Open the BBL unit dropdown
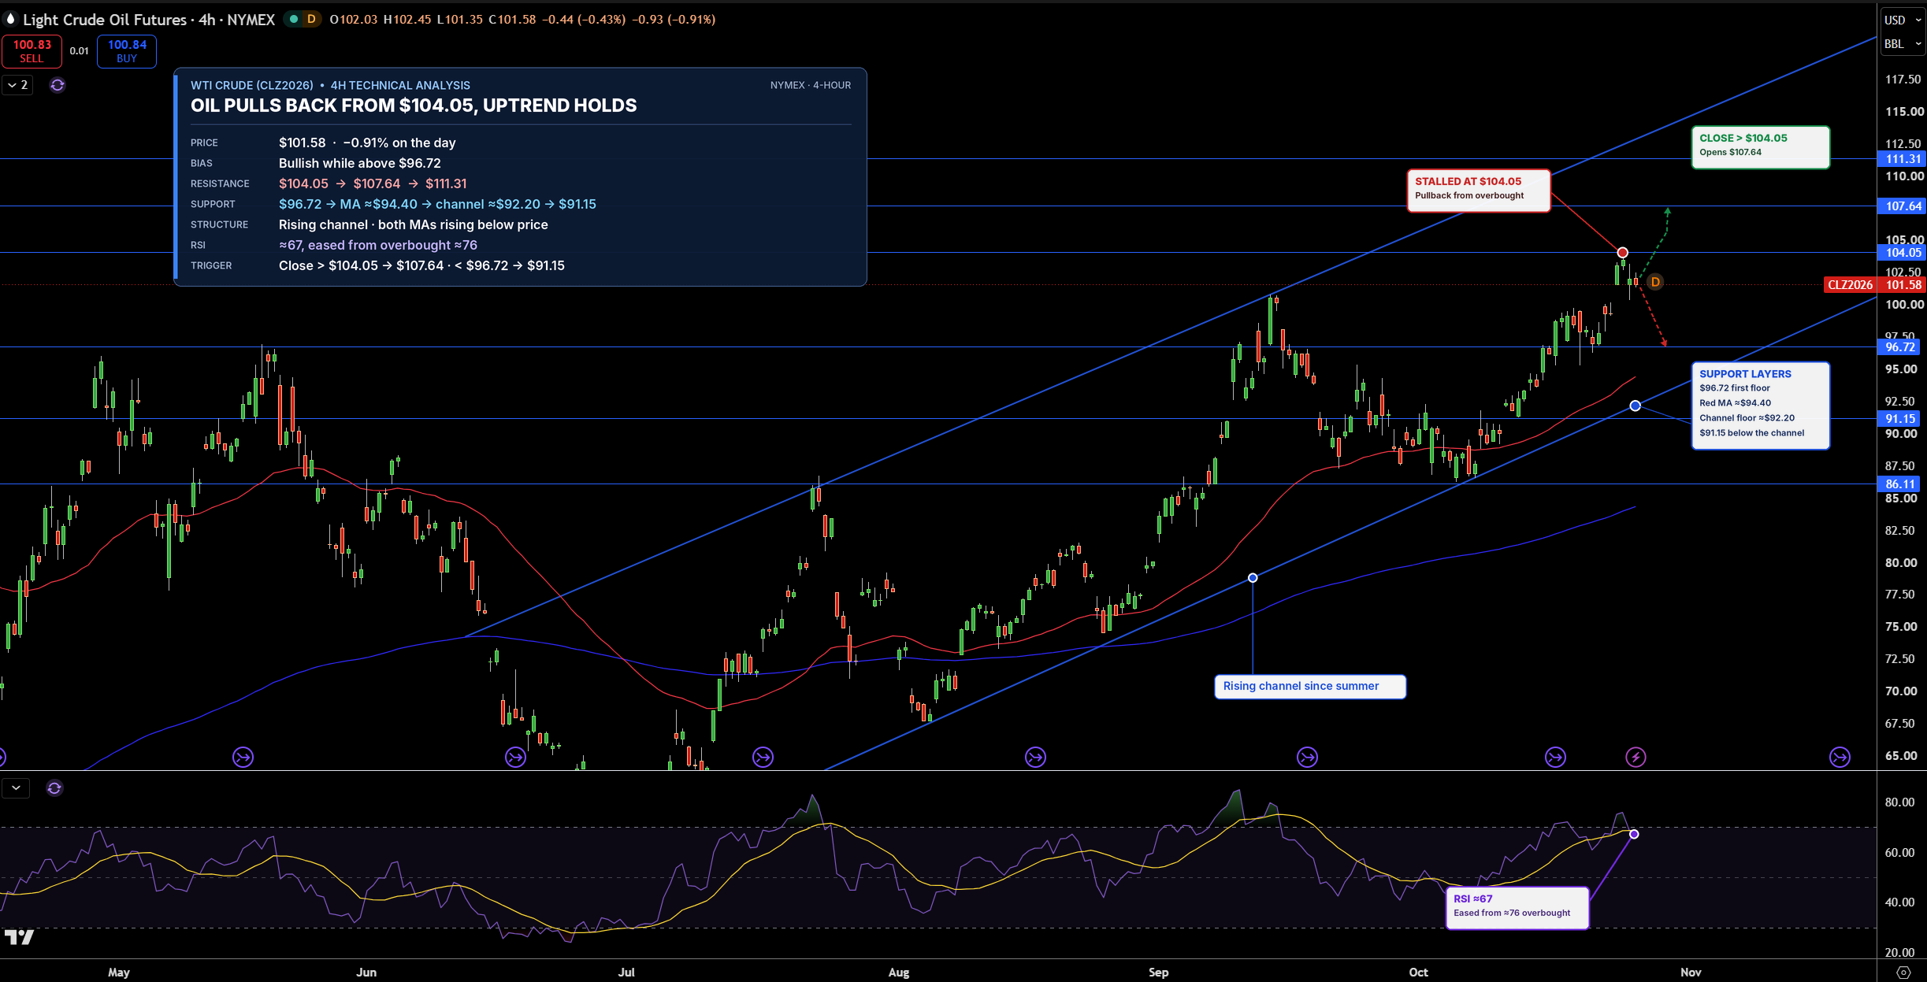 [x=1903, y=44]
